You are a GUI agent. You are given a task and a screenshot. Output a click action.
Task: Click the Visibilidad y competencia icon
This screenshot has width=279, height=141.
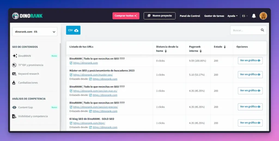coord(14,116)
